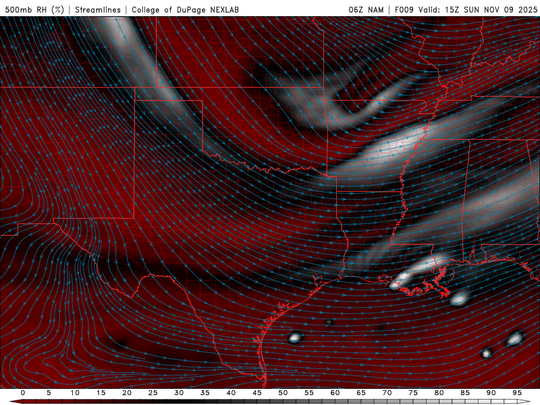The height and width of the screenshot is (405, 540).
Task: Click the "45" colorbar scale label
Action: pyautogui.click(x=257, y=393)
